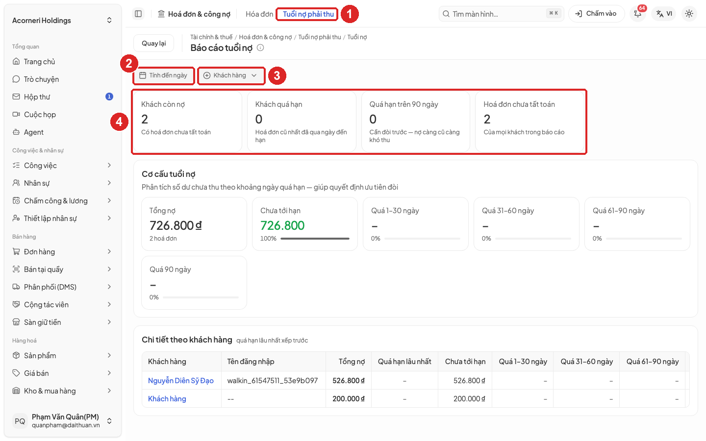Toggle the sidebar panel icon
The image size is (706, 441).
pyautogui.click(x=138, y=14)
